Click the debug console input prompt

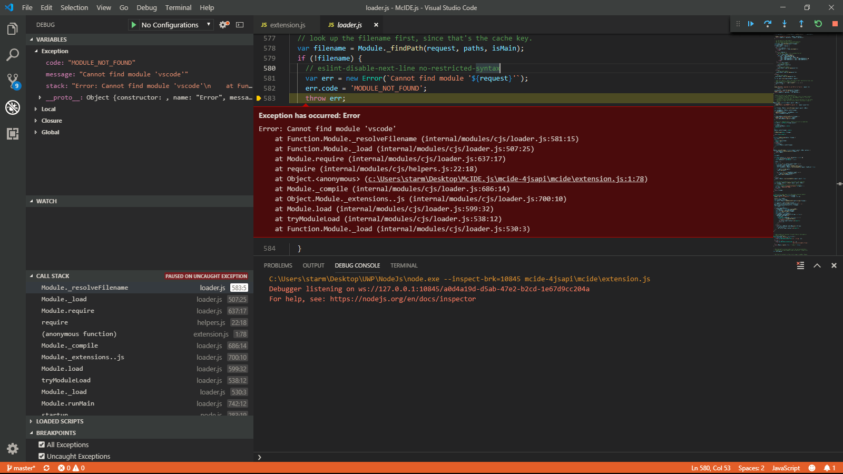[x=548, y=457]
